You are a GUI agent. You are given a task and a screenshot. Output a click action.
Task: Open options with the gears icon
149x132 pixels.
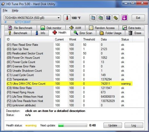116,18
